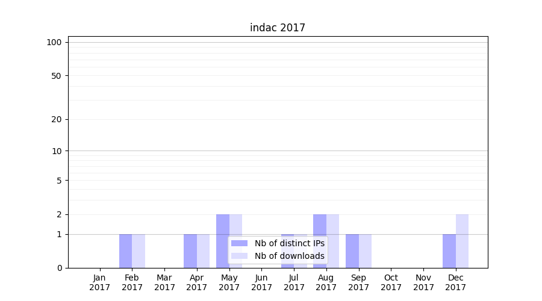Select the 'Nb of distinct IPs' legend label
The image size is (542, 301).
(289, 243)
